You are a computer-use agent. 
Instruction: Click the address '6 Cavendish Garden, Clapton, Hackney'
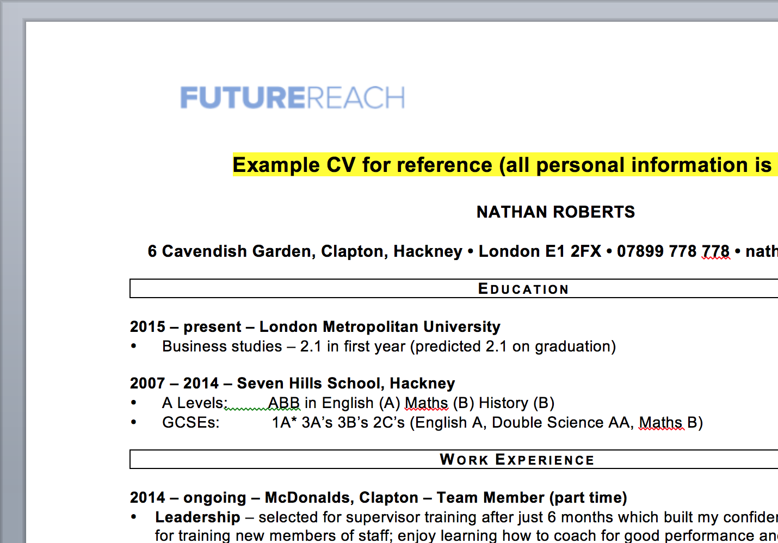coord(305,251)
